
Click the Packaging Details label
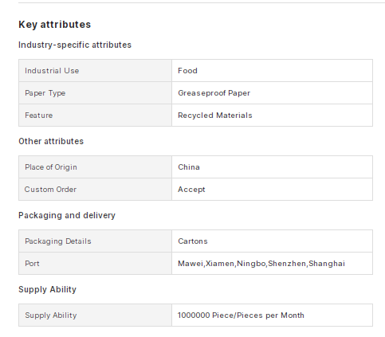tap(58, 241)
